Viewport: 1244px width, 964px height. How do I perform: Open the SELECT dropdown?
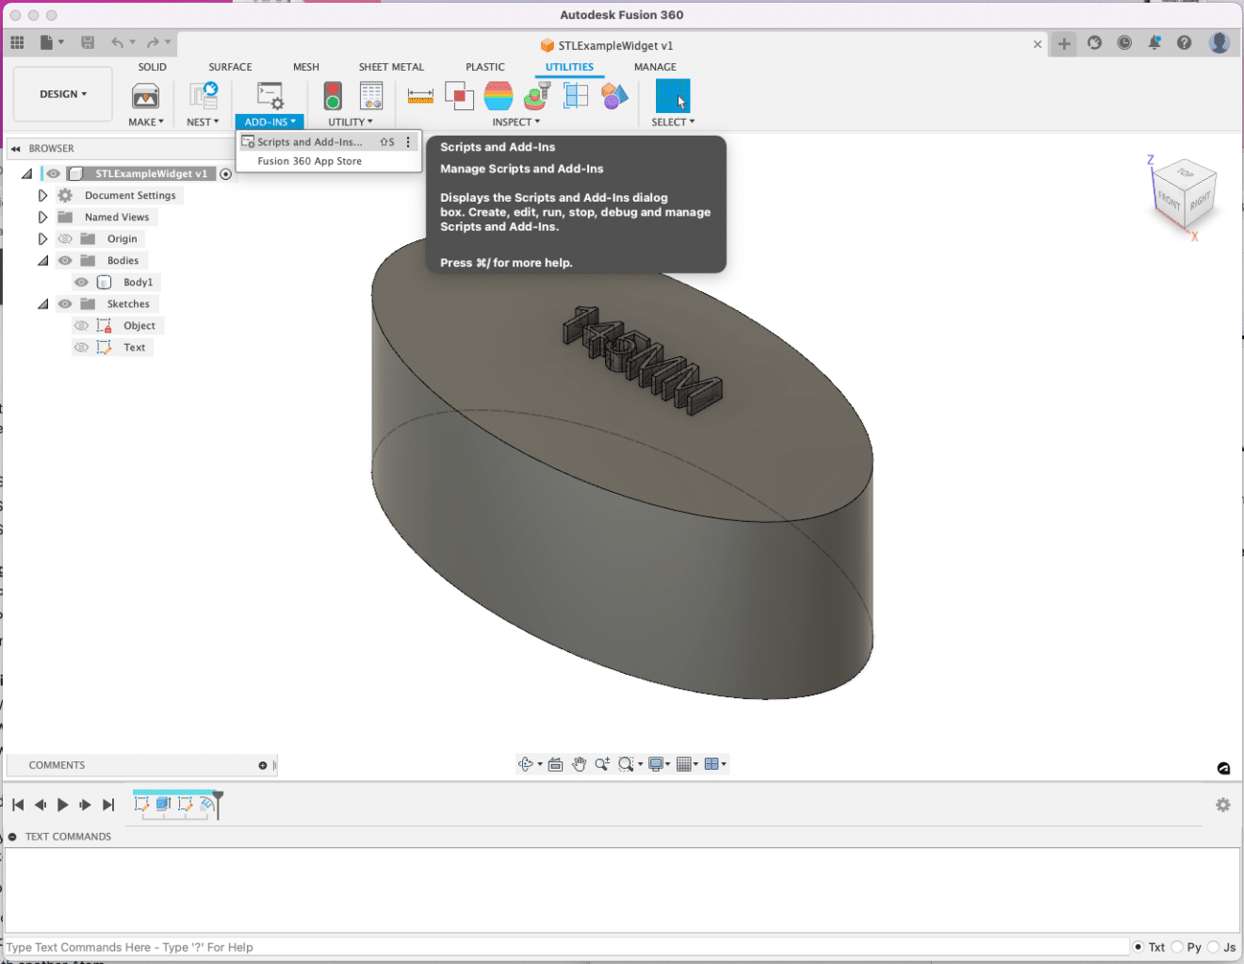pyautogui.click(x=673, y=122)
